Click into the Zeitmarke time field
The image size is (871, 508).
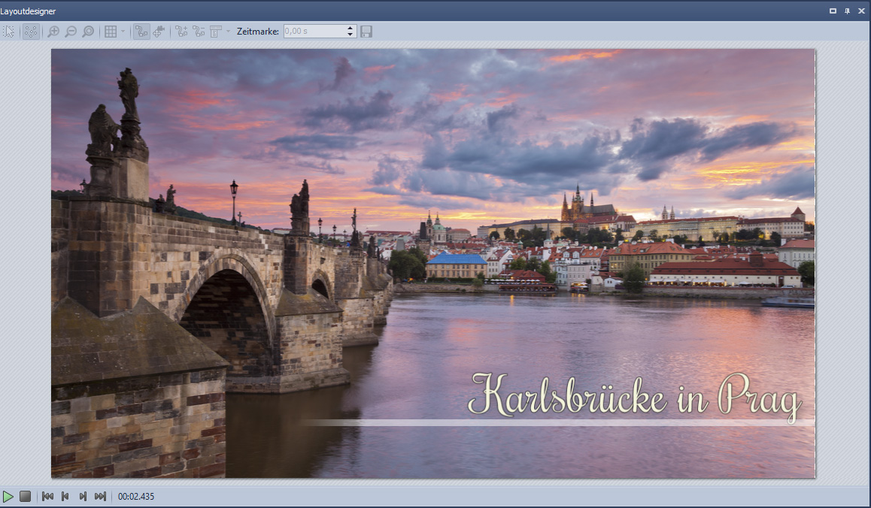click(x=314, y=32)
